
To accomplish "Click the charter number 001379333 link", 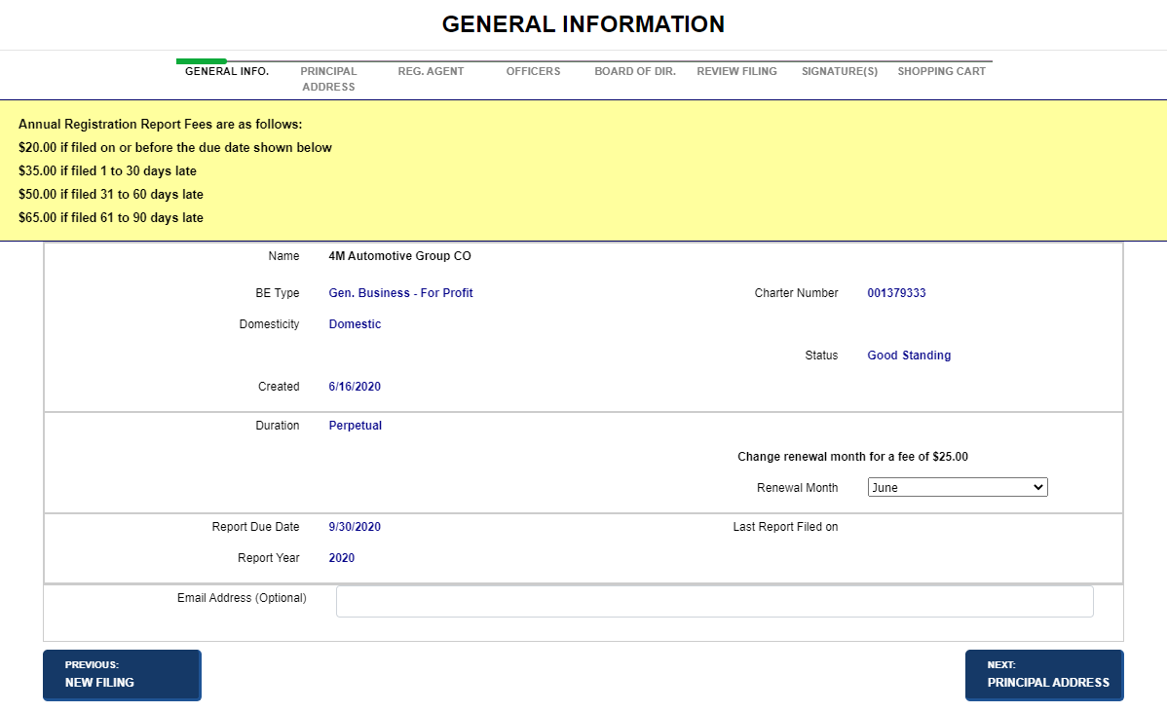I will [x=896, y=292].
